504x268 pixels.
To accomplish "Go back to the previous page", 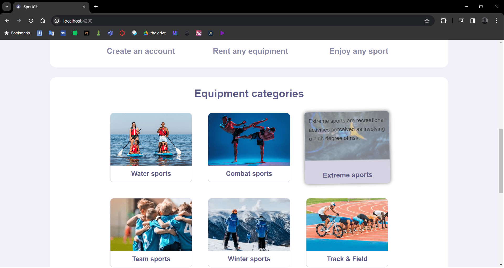I will coord(7,21).
